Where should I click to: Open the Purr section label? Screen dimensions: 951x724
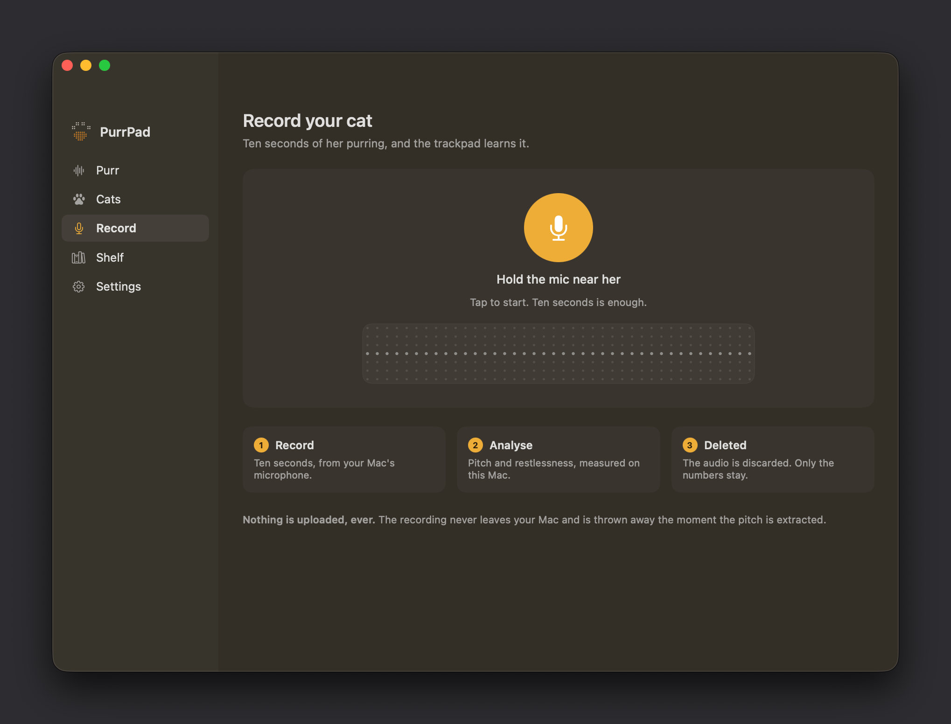(107, 170)
